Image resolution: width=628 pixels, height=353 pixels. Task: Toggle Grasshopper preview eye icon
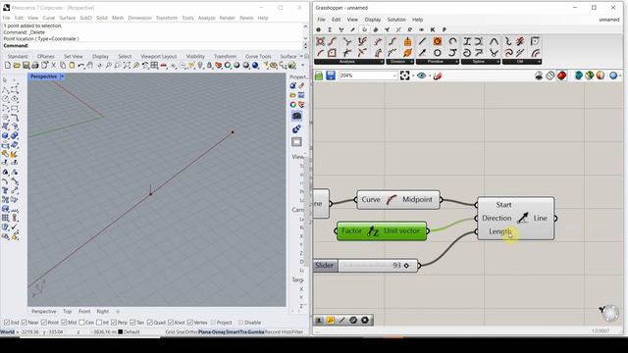click(421, 76)
